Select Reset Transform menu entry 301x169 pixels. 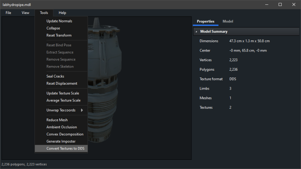59,35
